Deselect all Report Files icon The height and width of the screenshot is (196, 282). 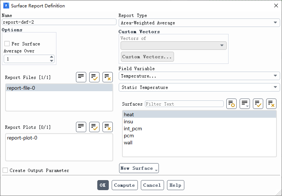(x=108, y=77)
